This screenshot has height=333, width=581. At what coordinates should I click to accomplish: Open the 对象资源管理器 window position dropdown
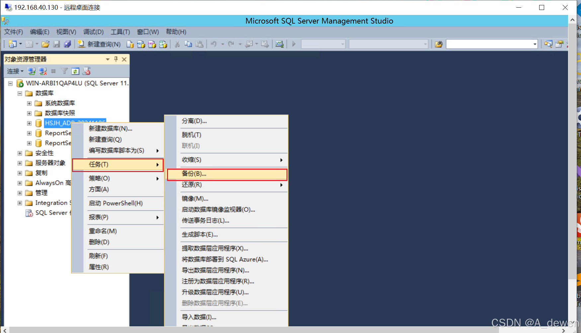pyautogui.click(x=108, y=59)
